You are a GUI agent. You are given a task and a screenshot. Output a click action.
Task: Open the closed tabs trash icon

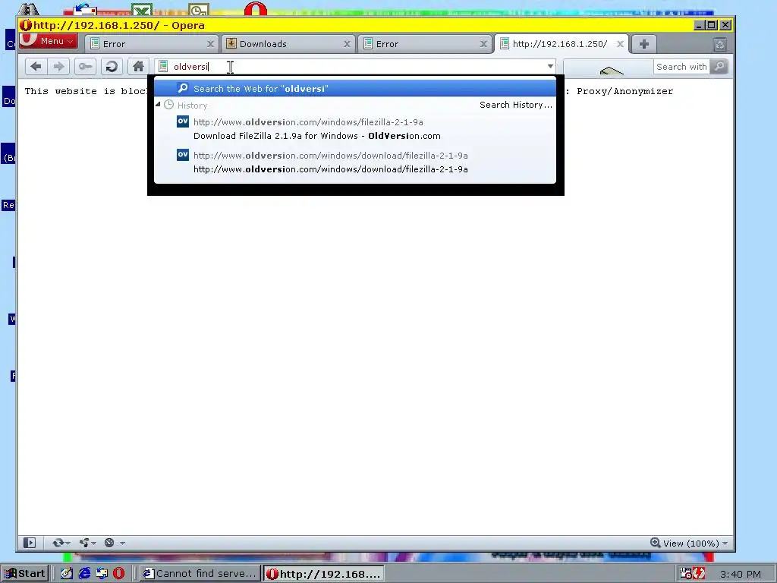(720, 45)
